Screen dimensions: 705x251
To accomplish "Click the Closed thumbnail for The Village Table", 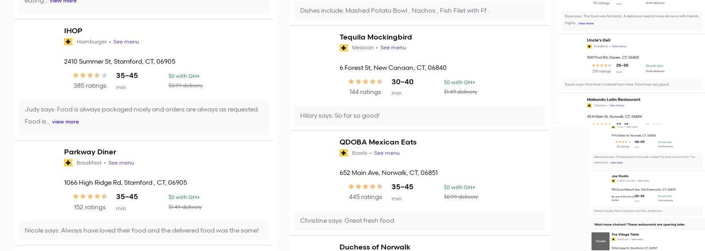I will (x=600, y=241).
